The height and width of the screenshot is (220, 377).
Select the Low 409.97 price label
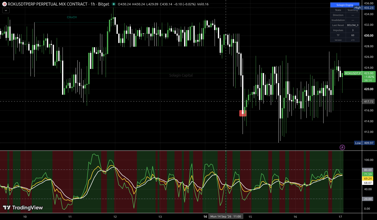(364, 143)
